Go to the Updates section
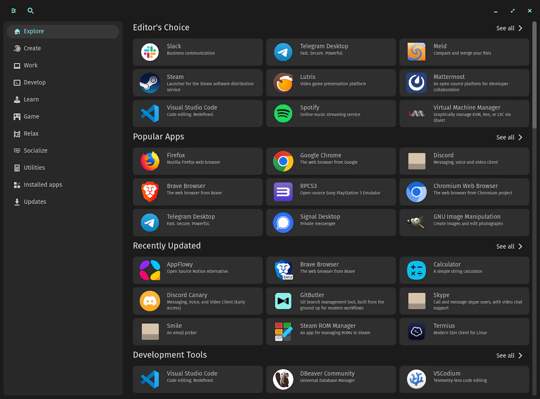This screenshot has width=540, height=399. click(x=35, y=202)
